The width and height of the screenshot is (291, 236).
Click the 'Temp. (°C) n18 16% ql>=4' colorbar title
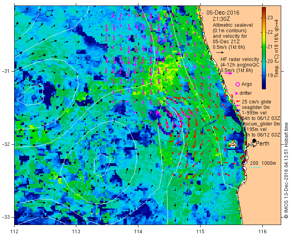click(277, 48)
